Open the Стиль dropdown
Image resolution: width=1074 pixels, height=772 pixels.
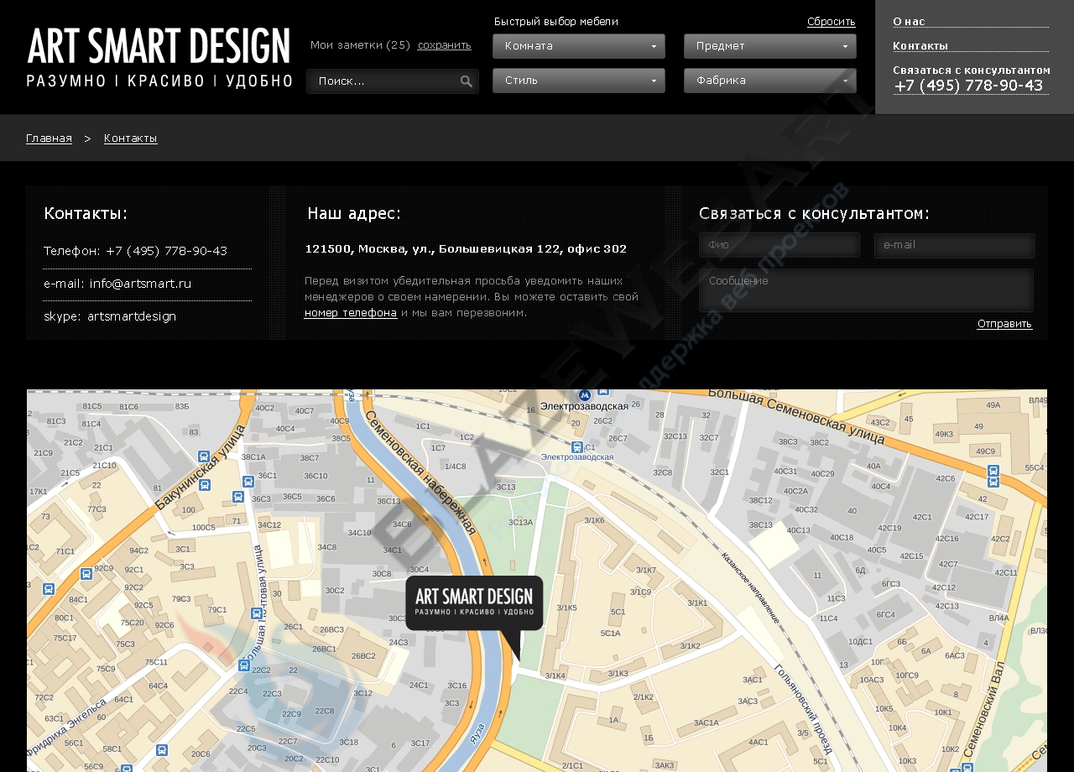point(578,81)
